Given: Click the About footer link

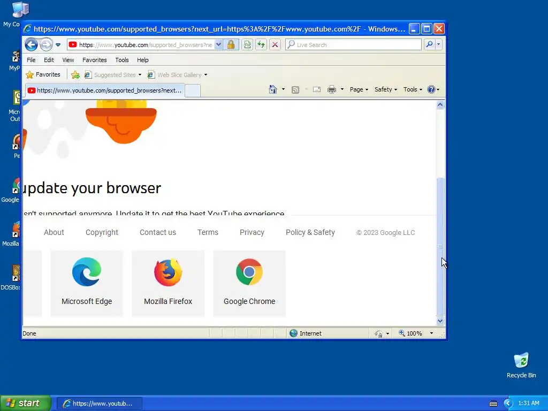Looking at the screenshot, I should [x=54, y=232].
